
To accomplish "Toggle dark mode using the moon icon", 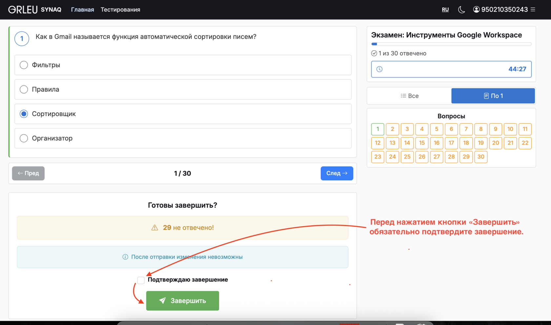I will (x=461, y=10).
